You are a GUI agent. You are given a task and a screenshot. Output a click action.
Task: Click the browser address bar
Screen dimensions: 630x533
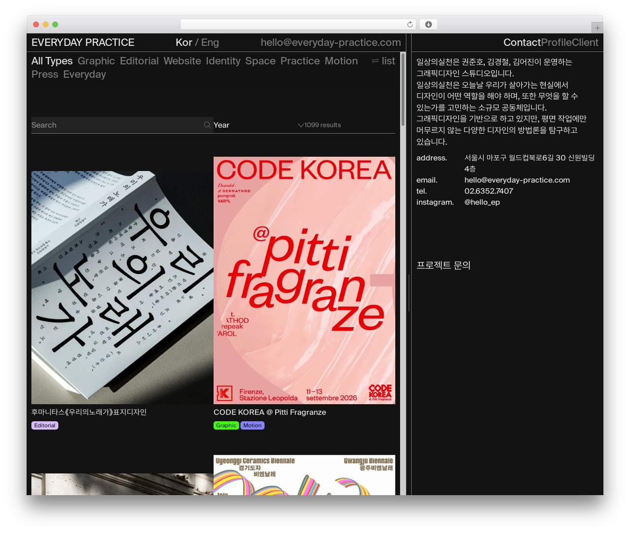coord(298,25)
